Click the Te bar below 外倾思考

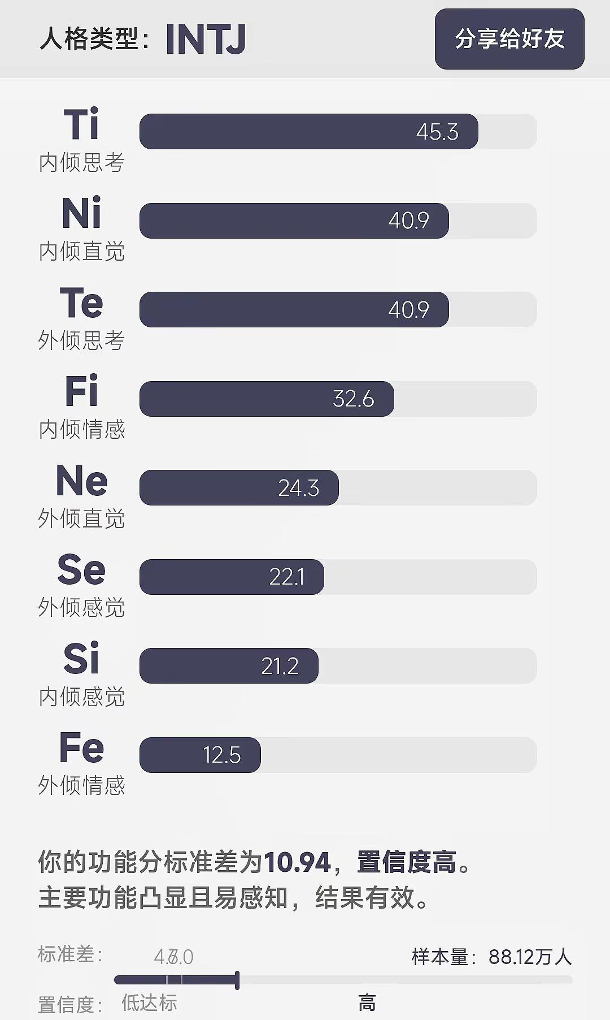(338, 309)
